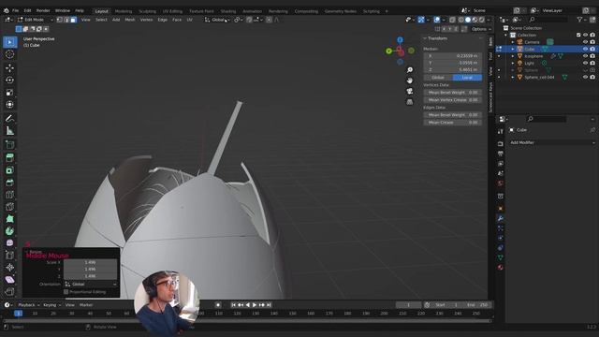Click the viewport zoom magnifier icon
599x337 pixels.
pyautogui.click(x=410, y=70)
